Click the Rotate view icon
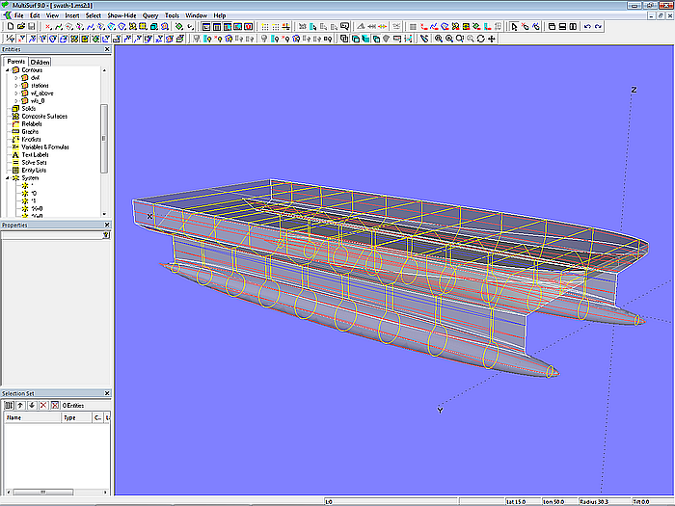Viewport: 675px width, 506px height. (481, 39)
